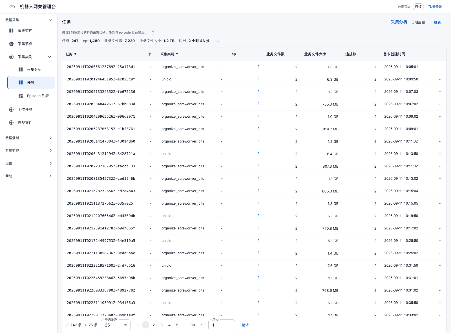Click the 2026-09-11 10:19:50 timestamp cell
Viewport: 451px width, 333px height.
(401, 216)
